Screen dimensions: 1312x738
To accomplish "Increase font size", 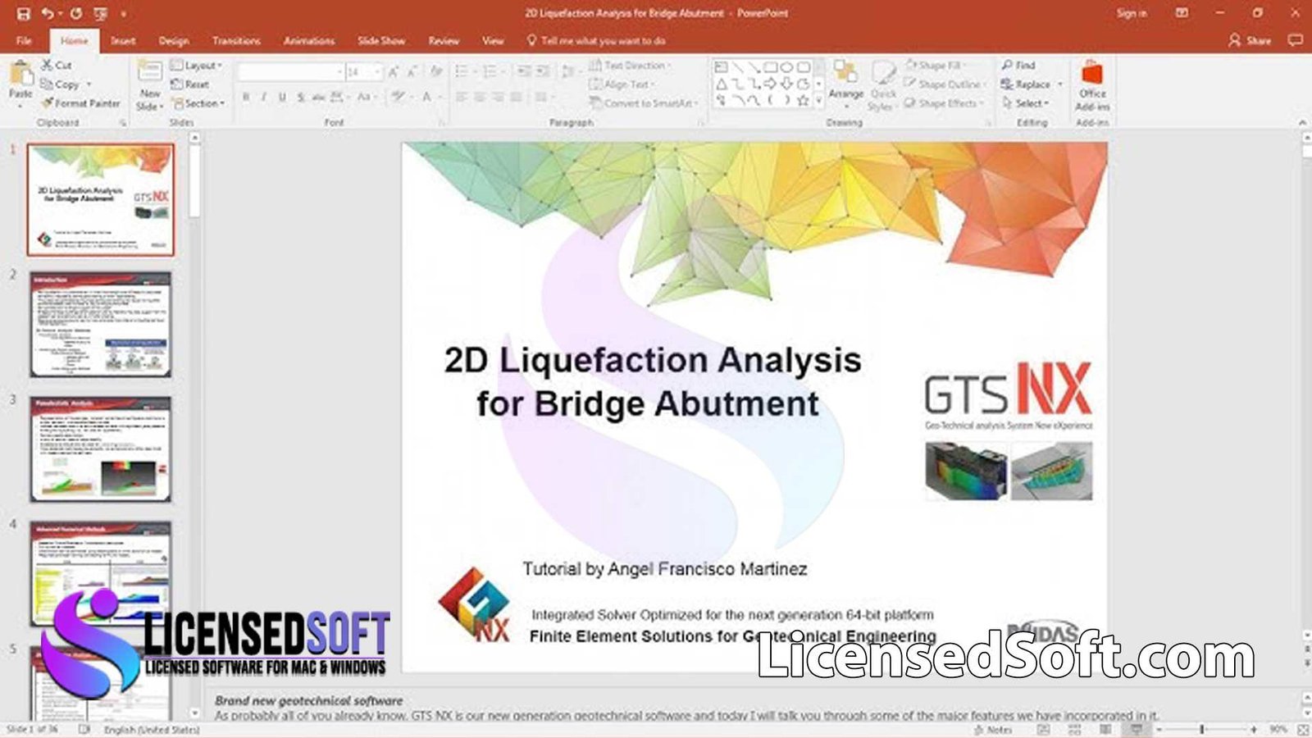I will click(x=394, y=72).
